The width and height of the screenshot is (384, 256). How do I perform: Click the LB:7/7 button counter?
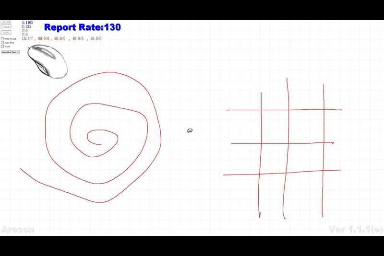click(x=27, y=39)
